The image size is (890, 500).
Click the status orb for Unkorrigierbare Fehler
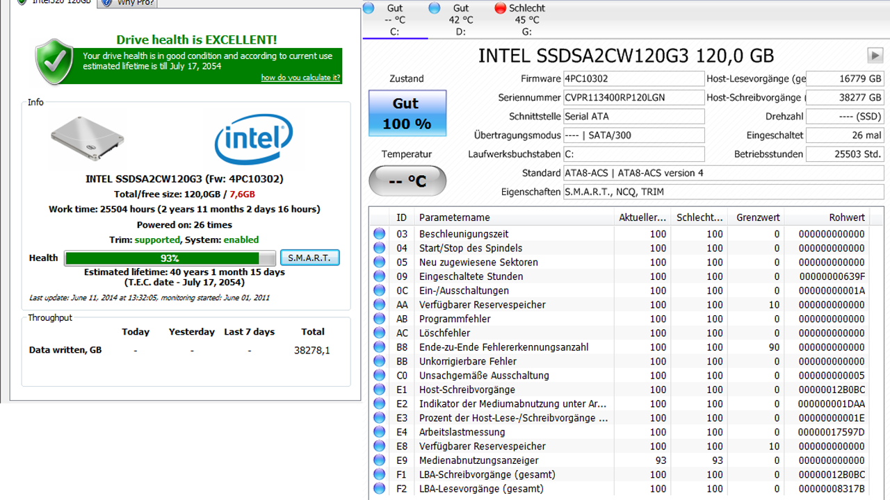click(379, 361)
